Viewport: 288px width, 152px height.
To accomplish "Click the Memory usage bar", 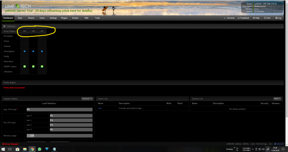I will 60,136.
